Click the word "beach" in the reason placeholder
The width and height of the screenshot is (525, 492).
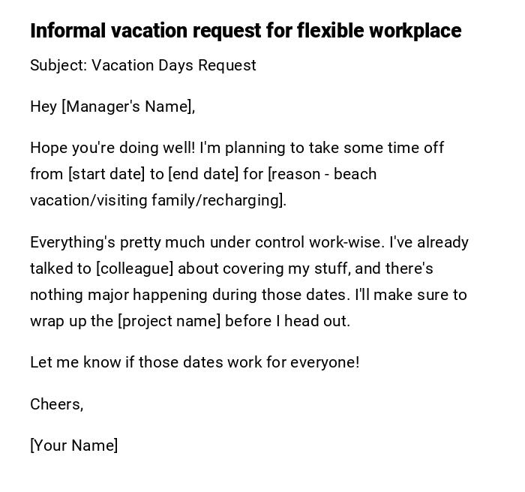pos(355,174)
